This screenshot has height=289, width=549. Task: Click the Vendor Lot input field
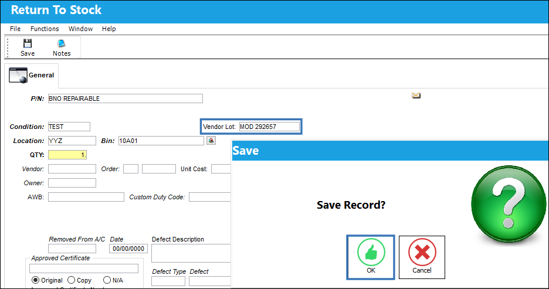coord(269,127)
